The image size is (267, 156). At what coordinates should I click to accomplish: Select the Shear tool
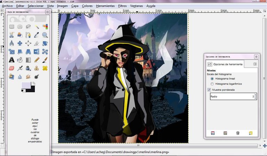point(20,52)
